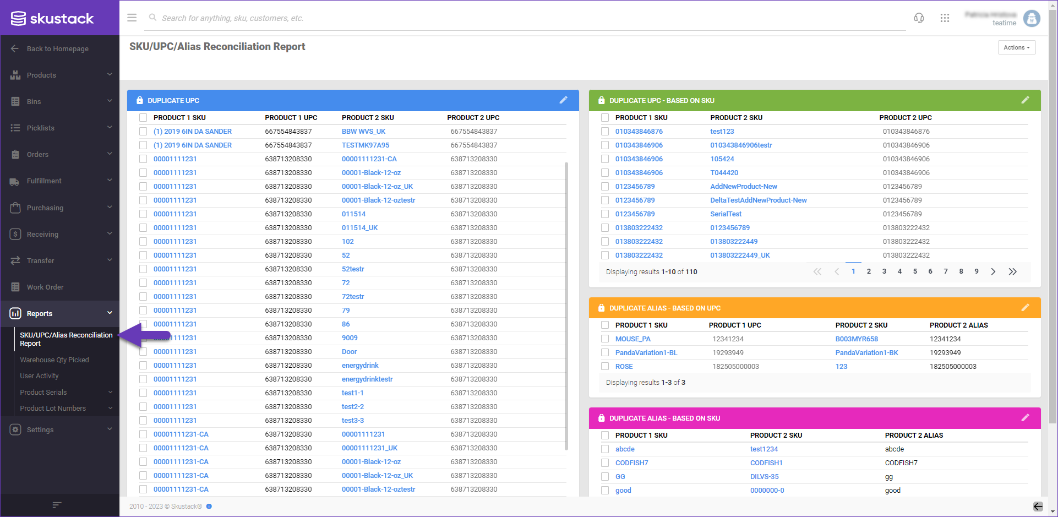Click the info icon in footer
This screenshot has width=1058, height=517.
[x=209, y=507]
